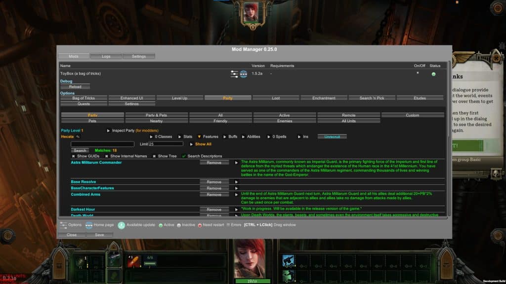Click the skull icon on the right dialog panel
Image resolution: width=506 pixels, height=284 pixels.
point(496,174)
